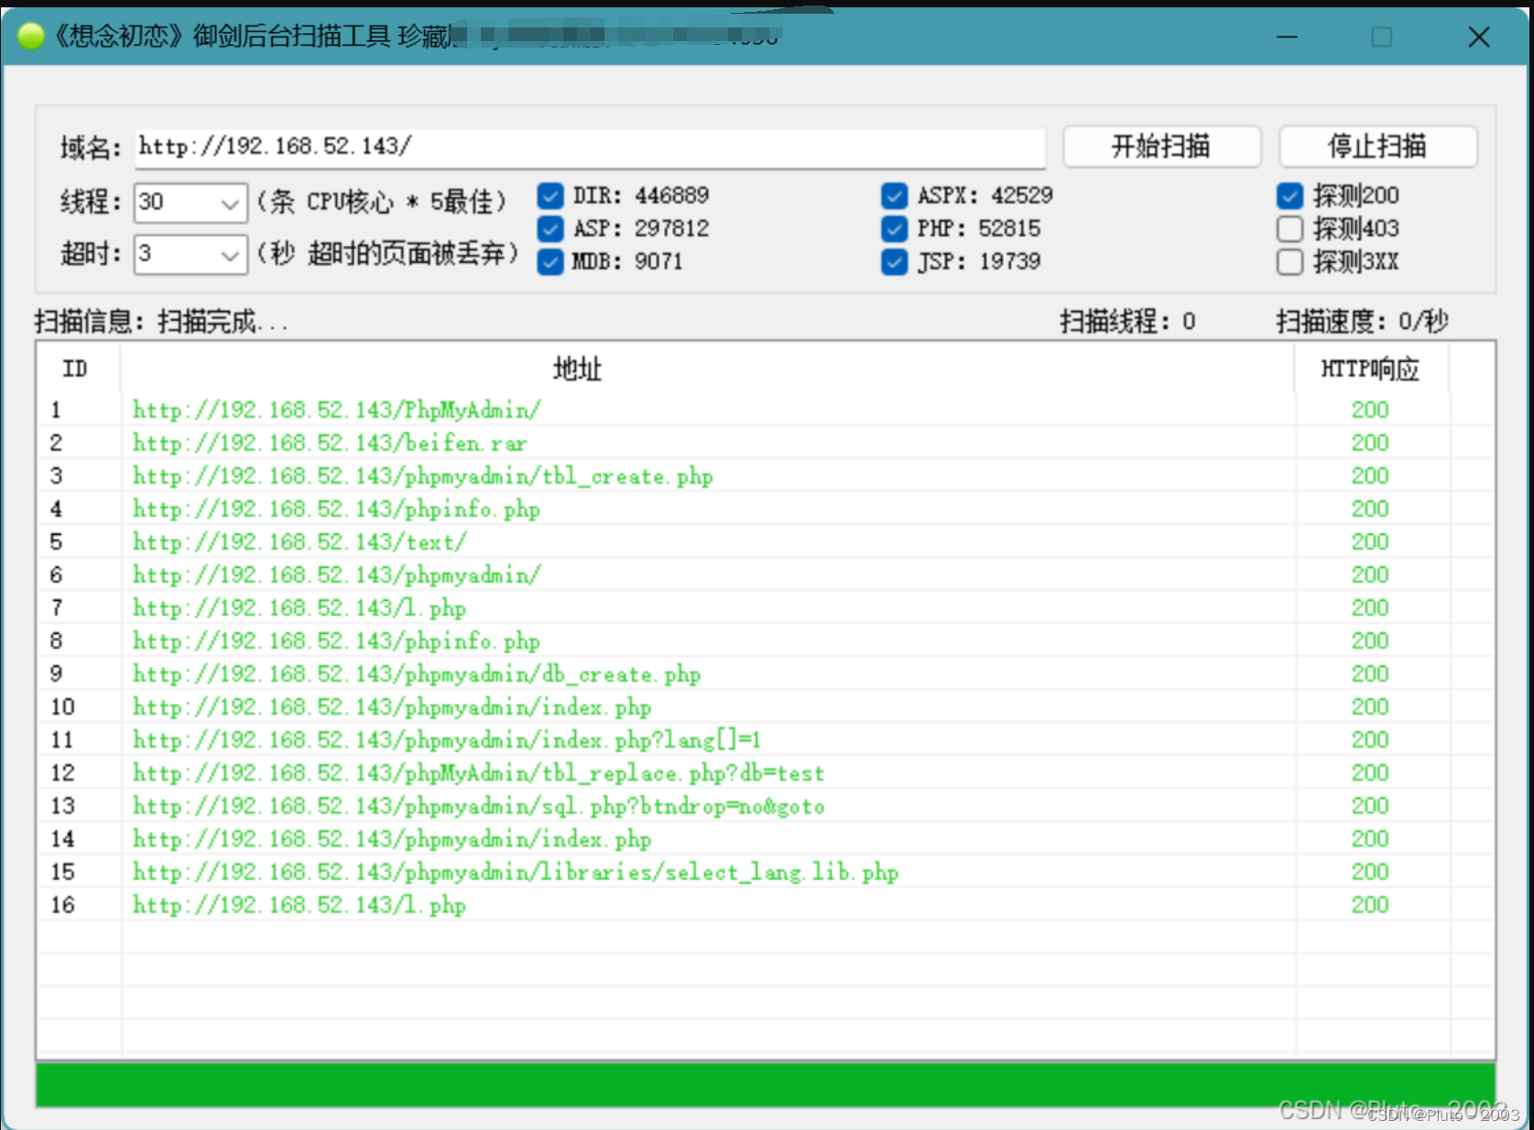This screenshot has width=1534, height=1130.
Task: Toggle the PHP: 52815 checkbox
Action: click(x=895, y=229)
